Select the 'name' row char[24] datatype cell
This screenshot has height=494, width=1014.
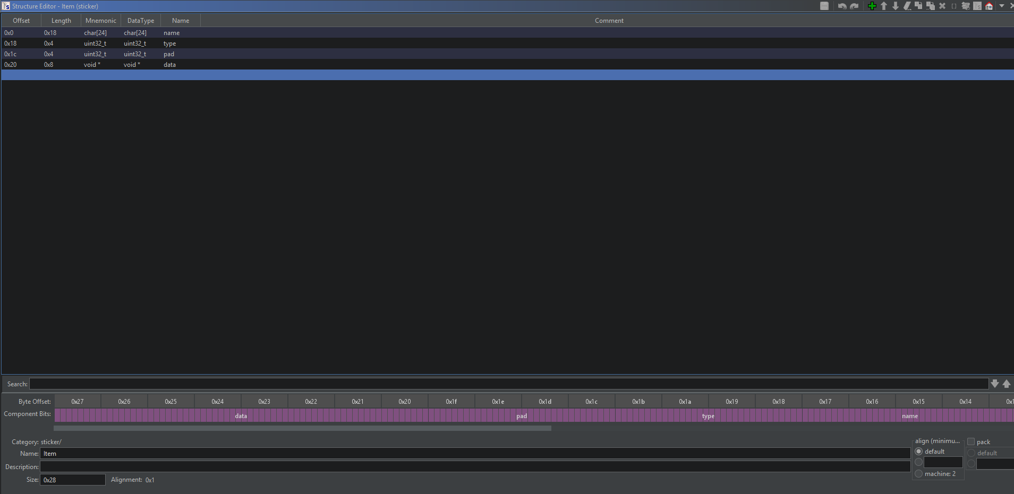click(141, 33)
